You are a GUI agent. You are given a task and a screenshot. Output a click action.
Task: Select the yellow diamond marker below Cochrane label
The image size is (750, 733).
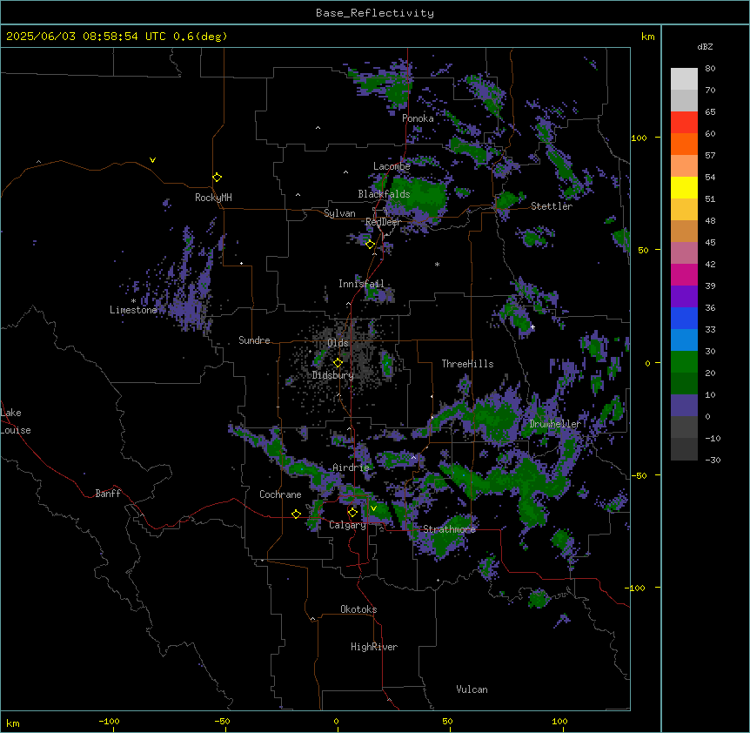pos(296,514)
